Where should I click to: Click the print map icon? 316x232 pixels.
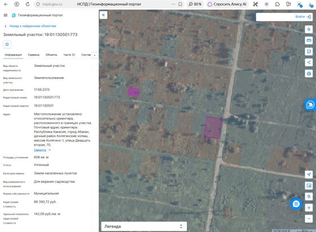pos(309,74)
